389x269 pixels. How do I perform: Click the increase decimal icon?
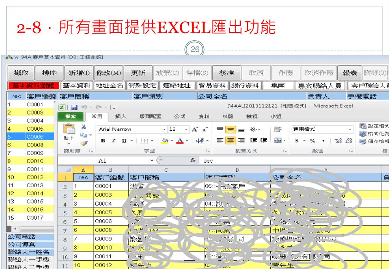[x=338, y=141]
